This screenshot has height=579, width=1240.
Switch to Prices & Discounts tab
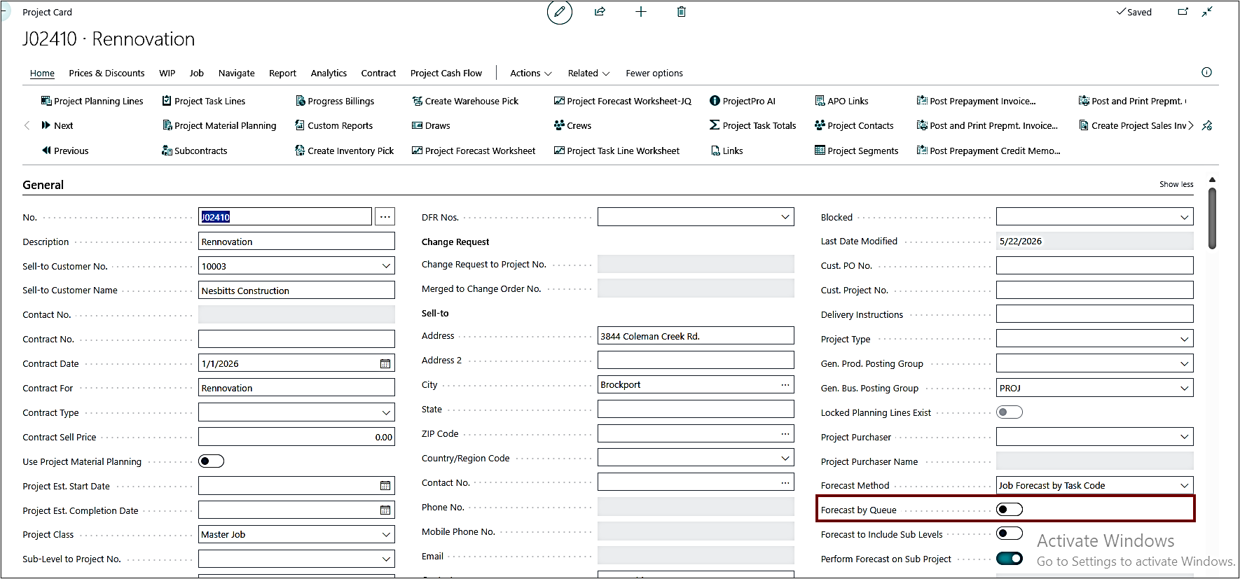tap(106, 73)
